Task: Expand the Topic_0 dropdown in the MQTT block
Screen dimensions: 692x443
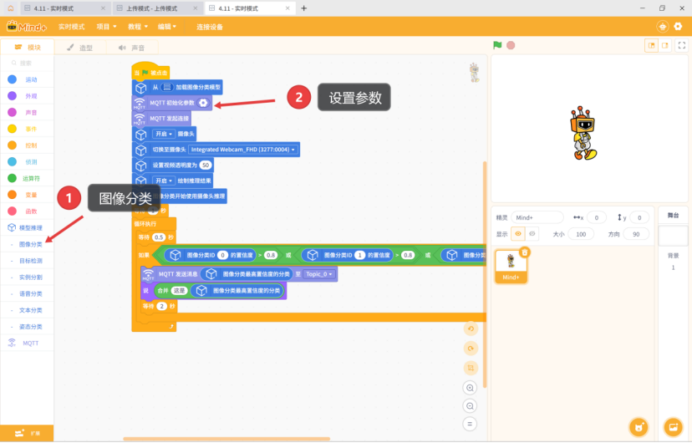Action: coord(320,274)
